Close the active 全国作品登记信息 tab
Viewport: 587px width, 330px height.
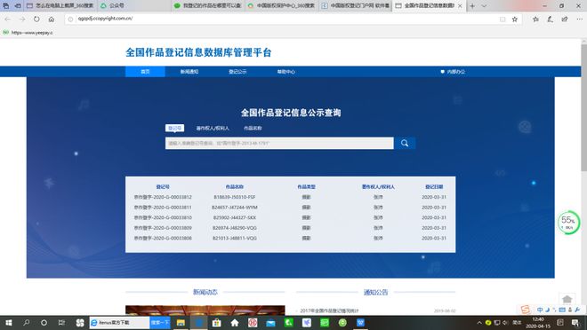[x=460, y=5]
